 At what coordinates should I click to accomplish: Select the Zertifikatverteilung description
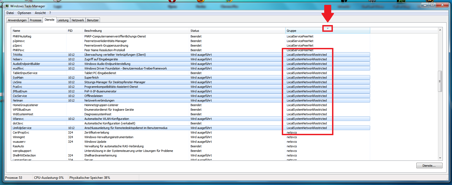pyautogui.click(x=97, y=132)
